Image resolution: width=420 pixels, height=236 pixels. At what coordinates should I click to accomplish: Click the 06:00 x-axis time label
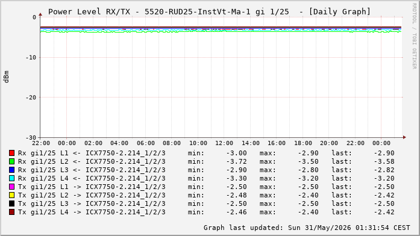(x=146, y=143)
